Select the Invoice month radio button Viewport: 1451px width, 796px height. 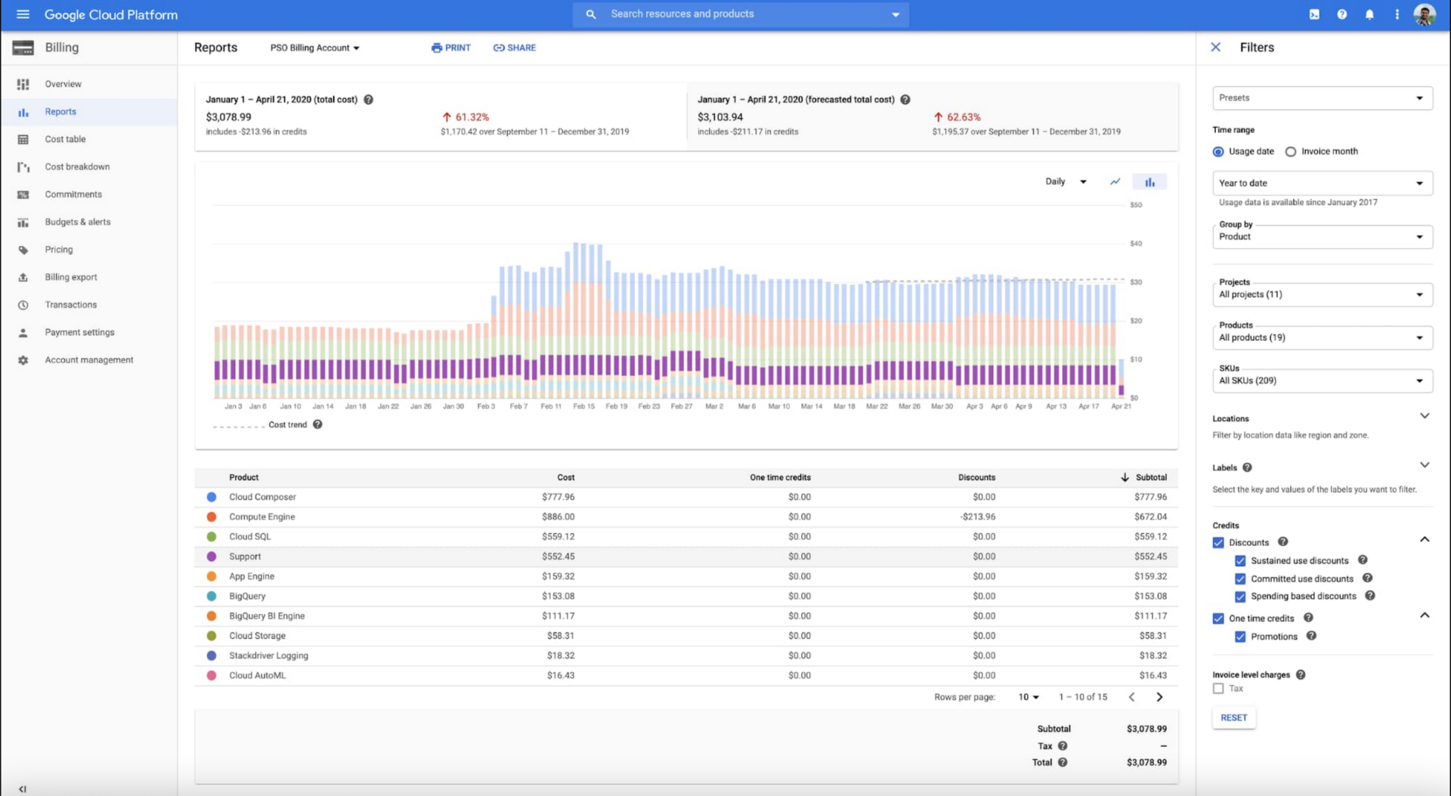(x=1291, y=152)
